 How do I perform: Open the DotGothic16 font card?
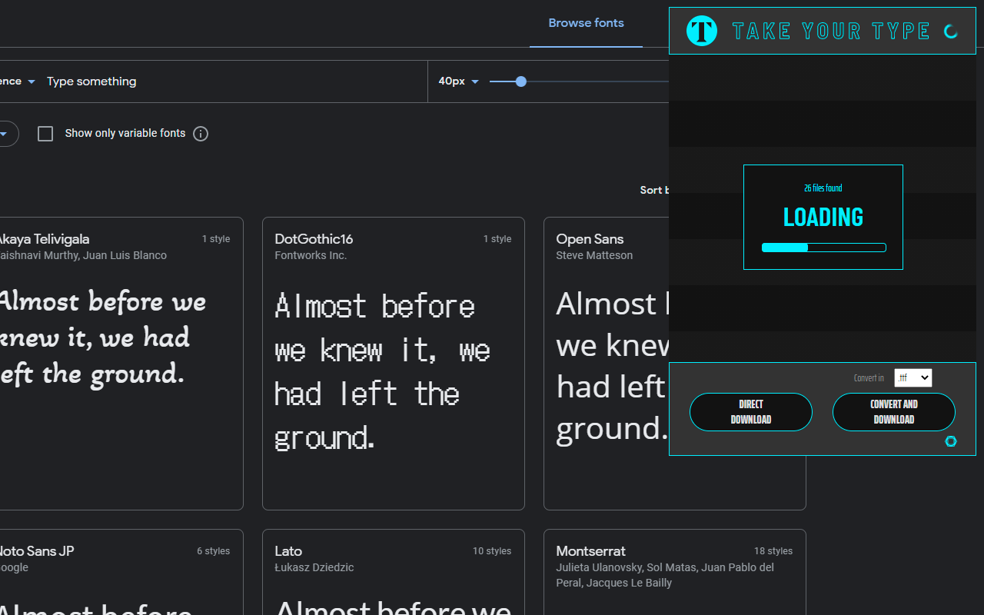394,364
